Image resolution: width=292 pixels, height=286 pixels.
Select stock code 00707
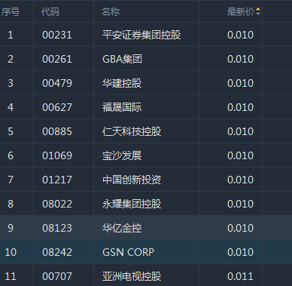[57, 276]
